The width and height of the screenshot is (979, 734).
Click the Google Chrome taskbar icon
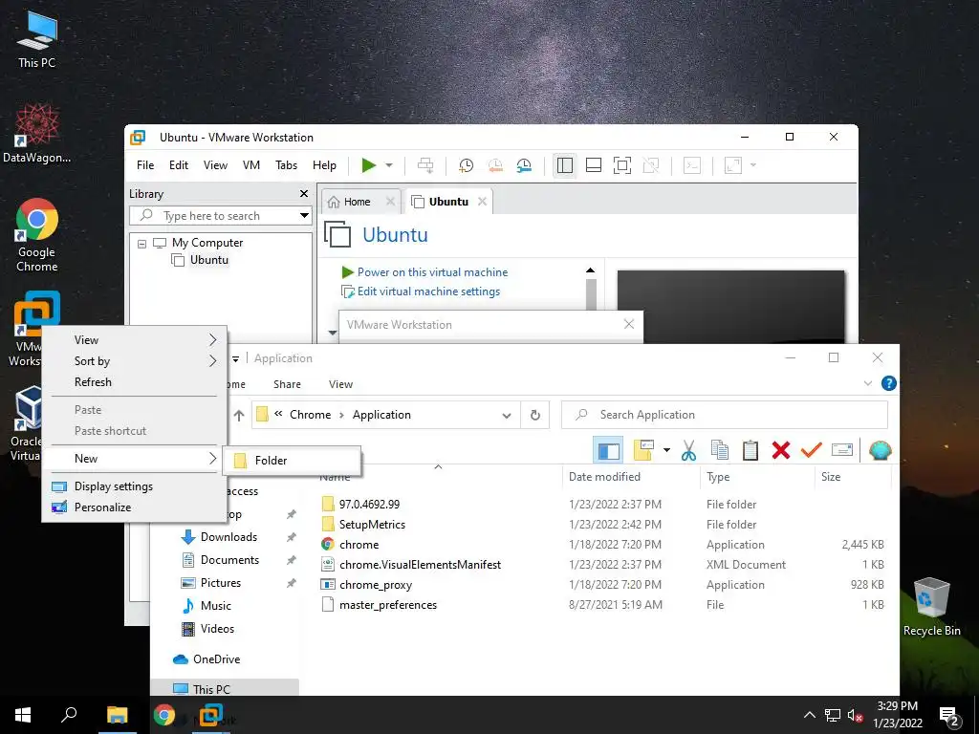[x=164, y=715]
